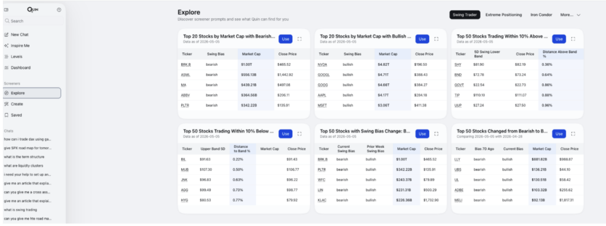
Task: Expand the Within 10% Below card fullscreen
Action: 299,134
